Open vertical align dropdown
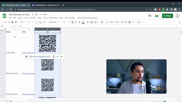 107,22
